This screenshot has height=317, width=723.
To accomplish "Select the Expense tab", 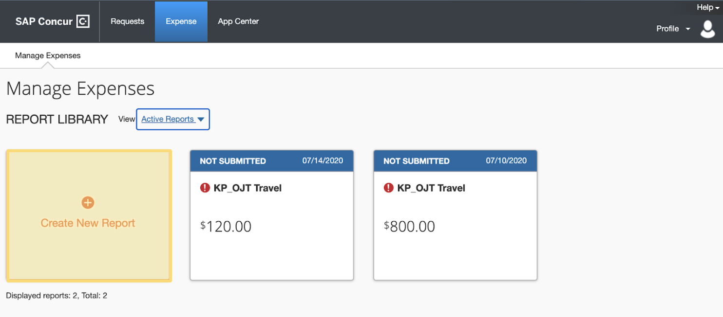I will 181,21.
